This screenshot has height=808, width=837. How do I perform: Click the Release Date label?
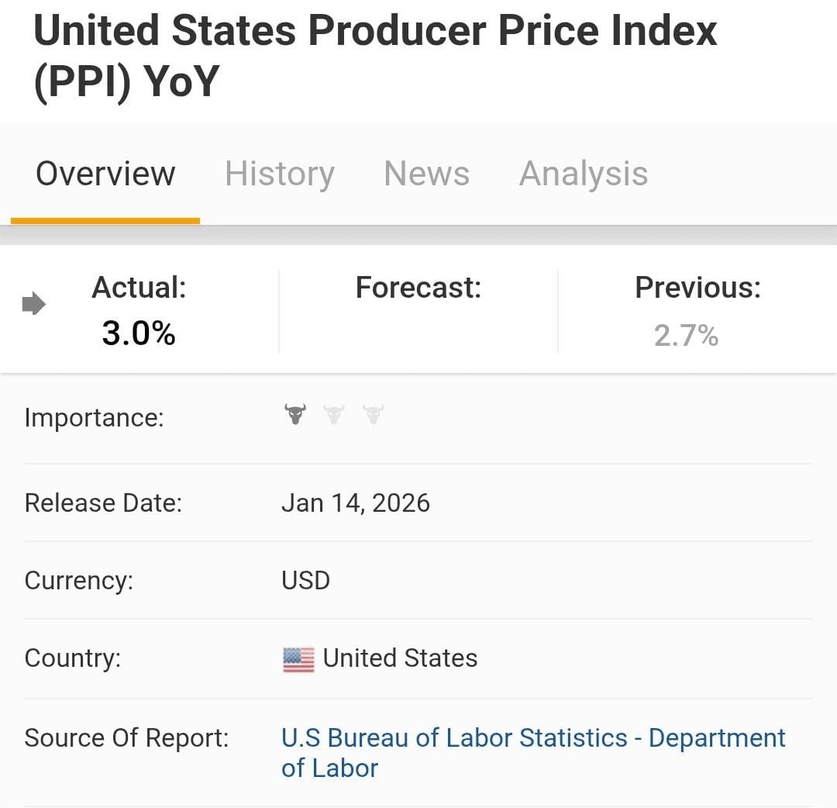coord(103,503)
